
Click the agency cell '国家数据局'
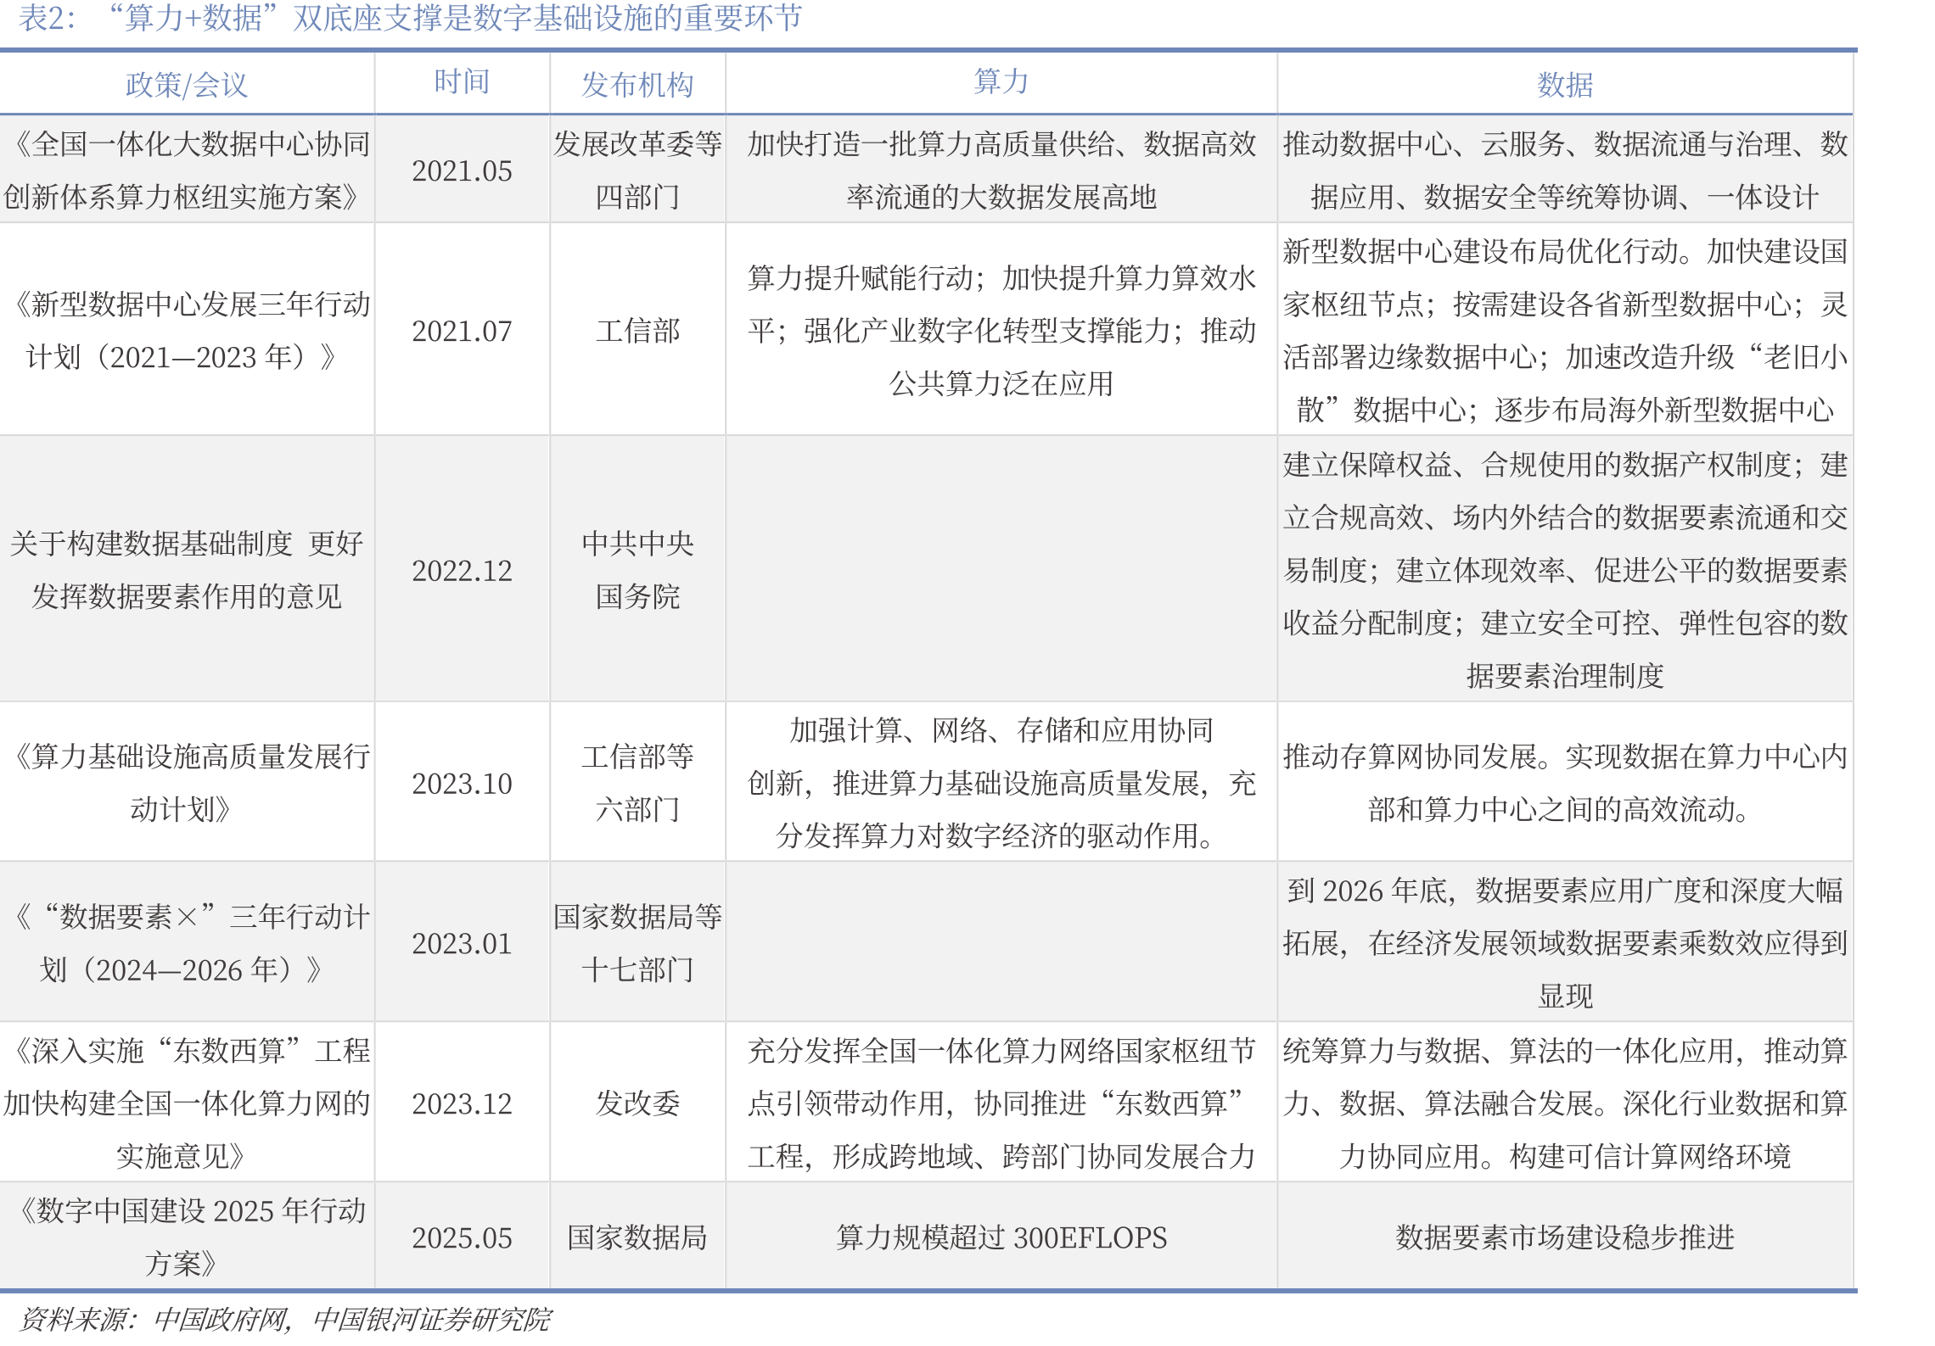click(x=637, y=1237)
